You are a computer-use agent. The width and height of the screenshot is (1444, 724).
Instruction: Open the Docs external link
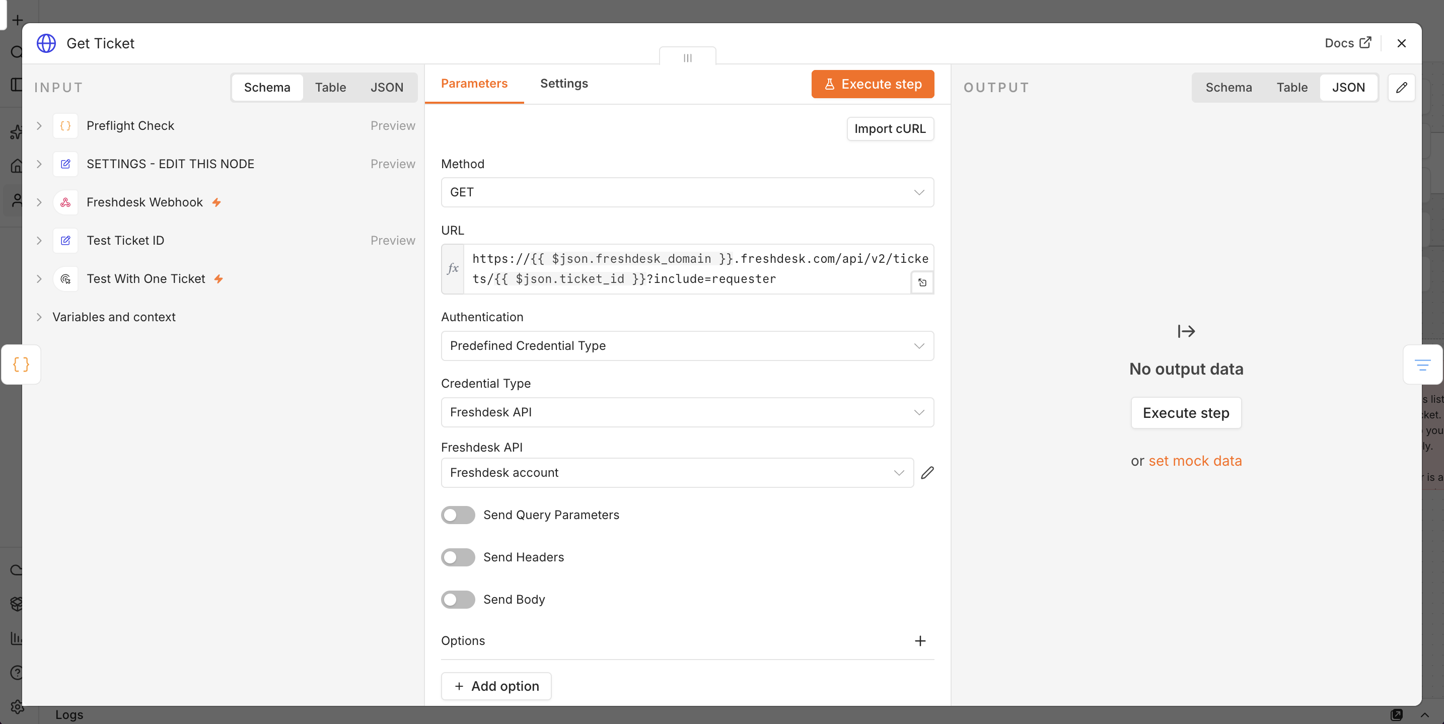[1348, 43]
